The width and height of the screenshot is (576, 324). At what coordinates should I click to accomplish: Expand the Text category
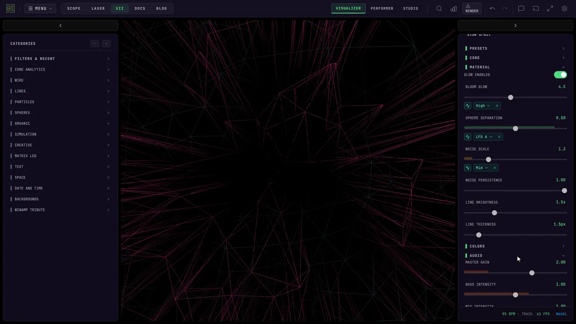(60, 166)
